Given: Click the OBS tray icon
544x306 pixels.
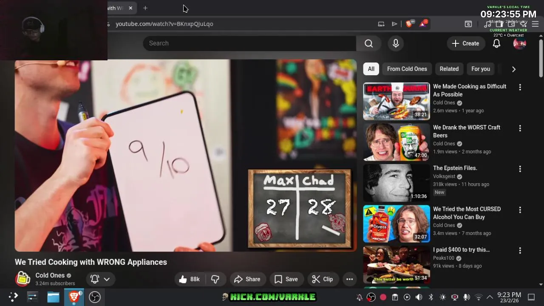Looking at the screenshot, I should 371,297.
